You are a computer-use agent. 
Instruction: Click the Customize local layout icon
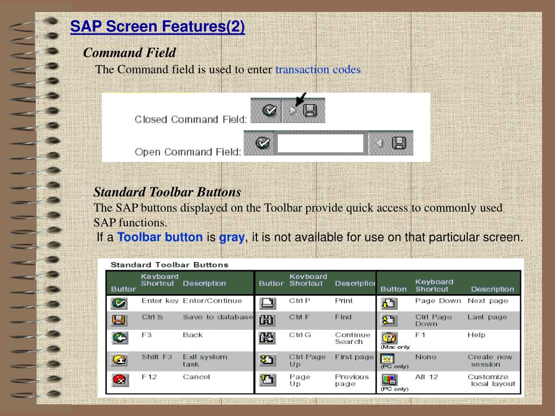[x=389, y=380]
